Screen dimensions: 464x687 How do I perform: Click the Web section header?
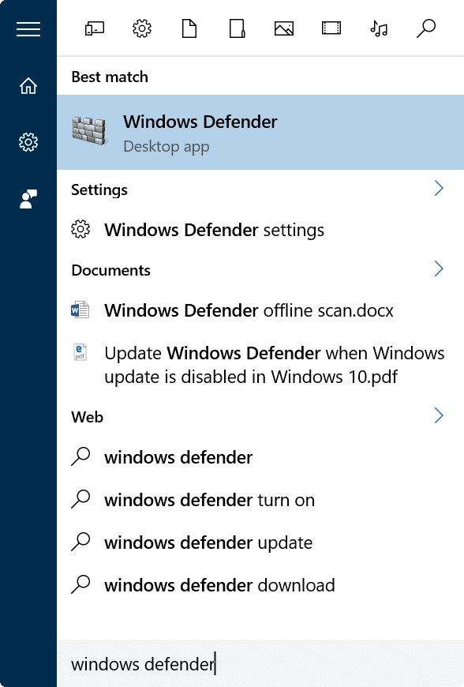click(87, 417)
